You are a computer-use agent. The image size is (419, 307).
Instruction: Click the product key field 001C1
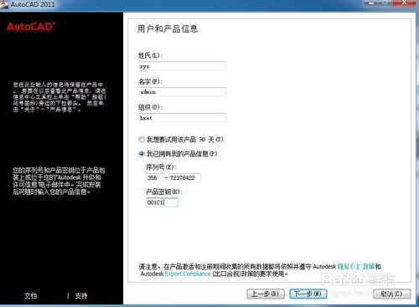pos(162,202)
